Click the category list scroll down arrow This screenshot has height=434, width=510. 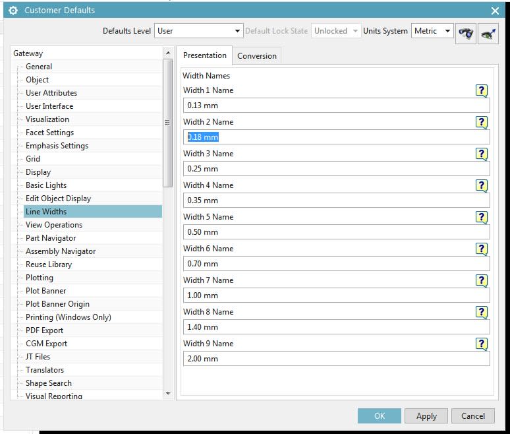tap(168, 393)
